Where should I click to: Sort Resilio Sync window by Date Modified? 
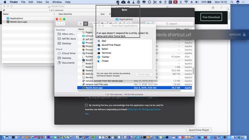[x=65, y=14]
